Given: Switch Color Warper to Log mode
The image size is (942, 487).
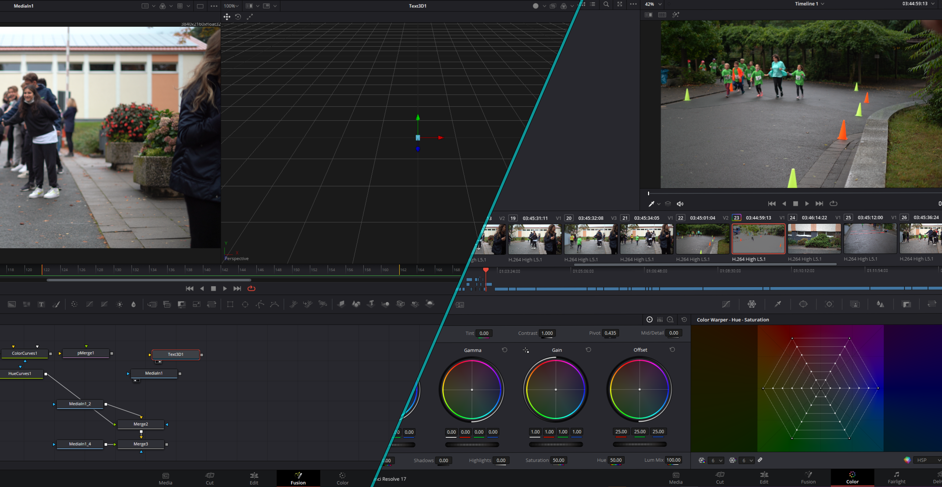Looking at the screenshot, I should tap(670, 319).
